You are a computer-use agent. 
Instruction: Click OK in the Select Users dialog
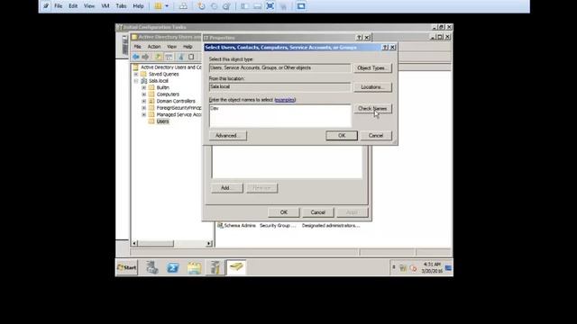tap(342, 136)
